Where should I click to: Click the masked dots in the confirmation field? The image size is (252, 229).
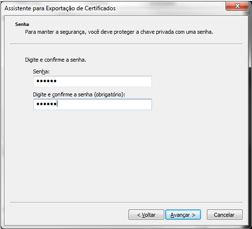(x=47, y=104)
